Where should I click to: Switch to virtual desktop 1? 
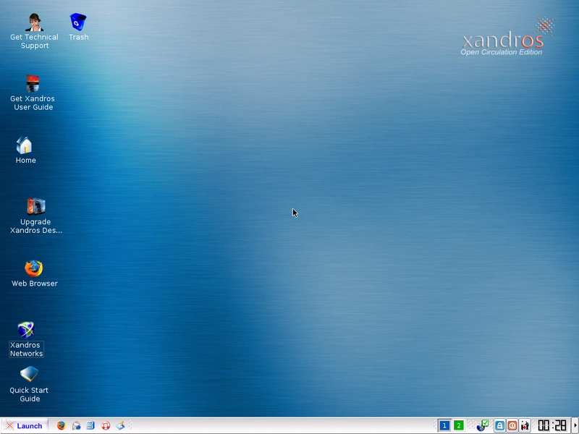coord(444,425)
